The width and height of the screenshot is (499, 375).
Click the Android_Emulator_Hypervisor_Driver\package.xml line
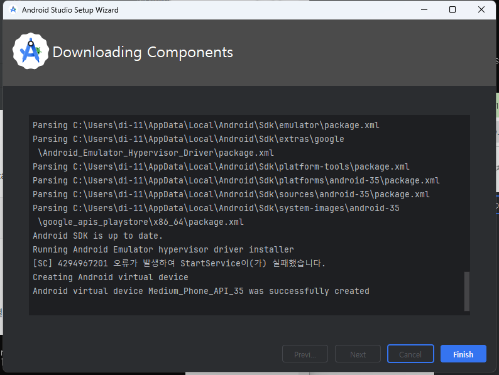tap(156, 153)
